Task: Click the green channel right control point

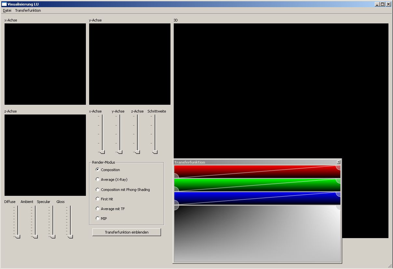Action: (338, 180)
